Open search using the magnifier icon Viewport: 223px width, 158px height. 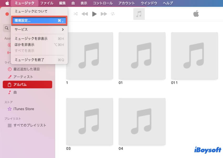7,28
